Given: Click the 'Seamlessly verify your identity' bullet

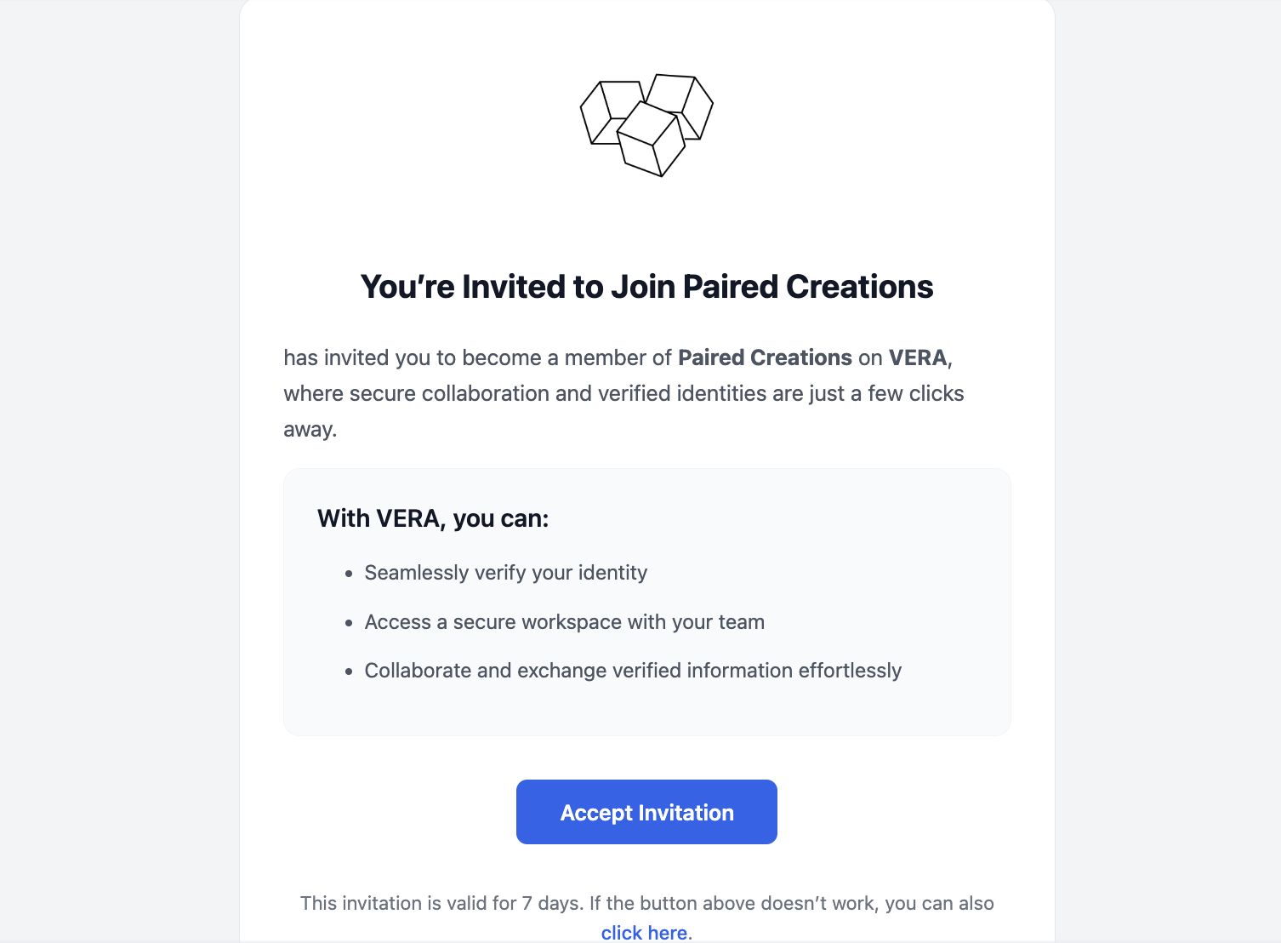Looking at the screenshot, I should coord(505,573).
